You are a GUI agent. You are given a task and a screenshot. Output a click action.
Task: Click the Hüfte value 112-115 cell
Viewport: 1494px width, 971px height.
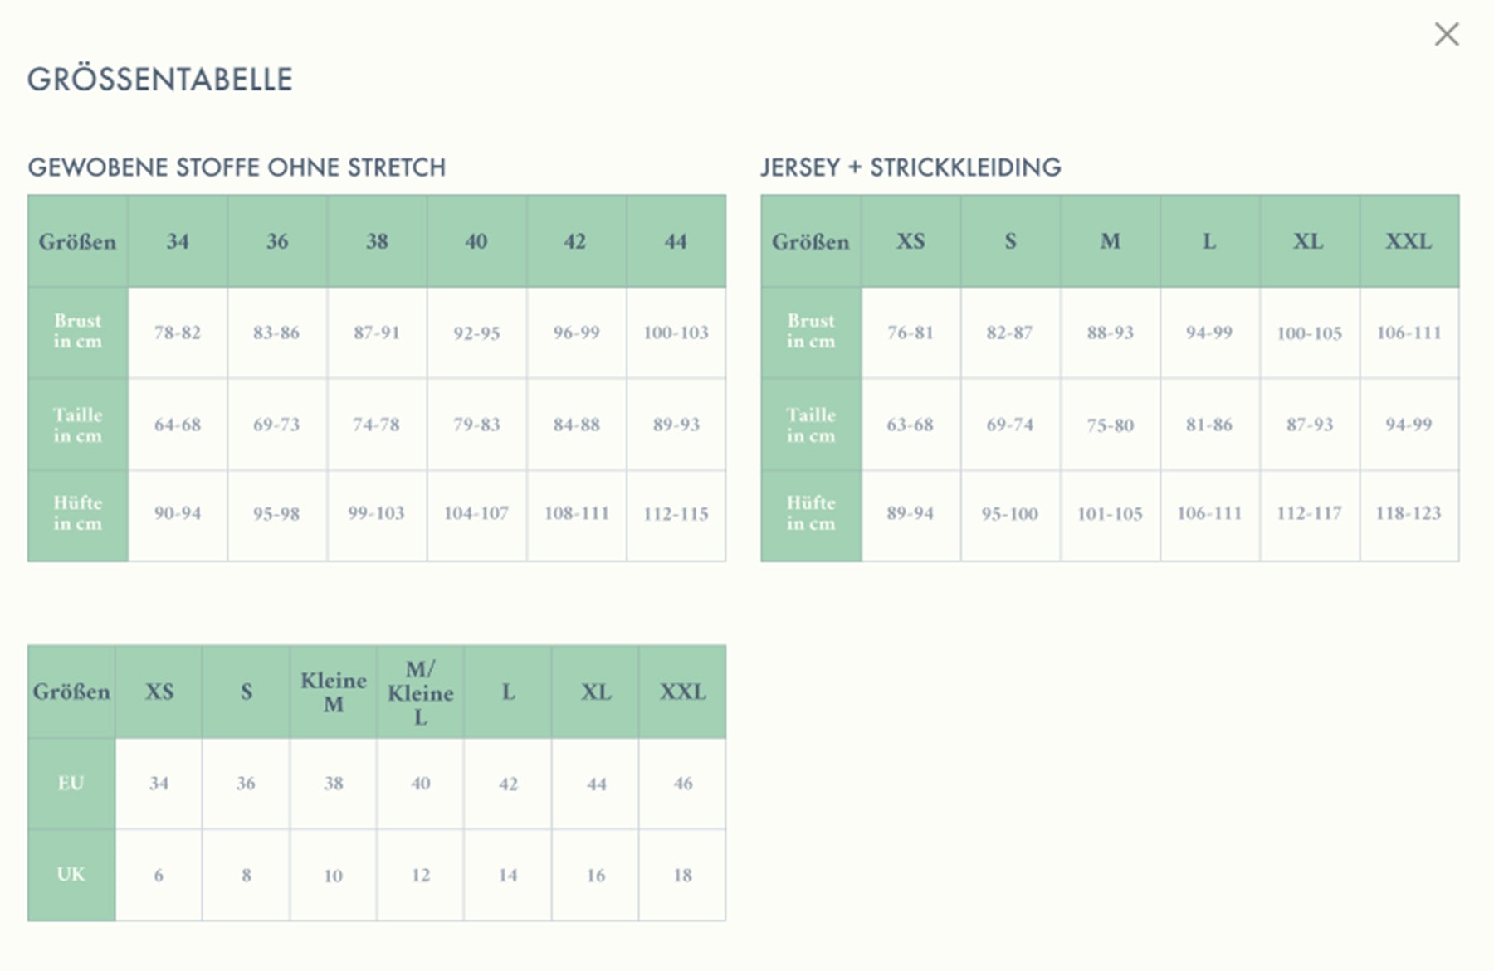point(676,514)
